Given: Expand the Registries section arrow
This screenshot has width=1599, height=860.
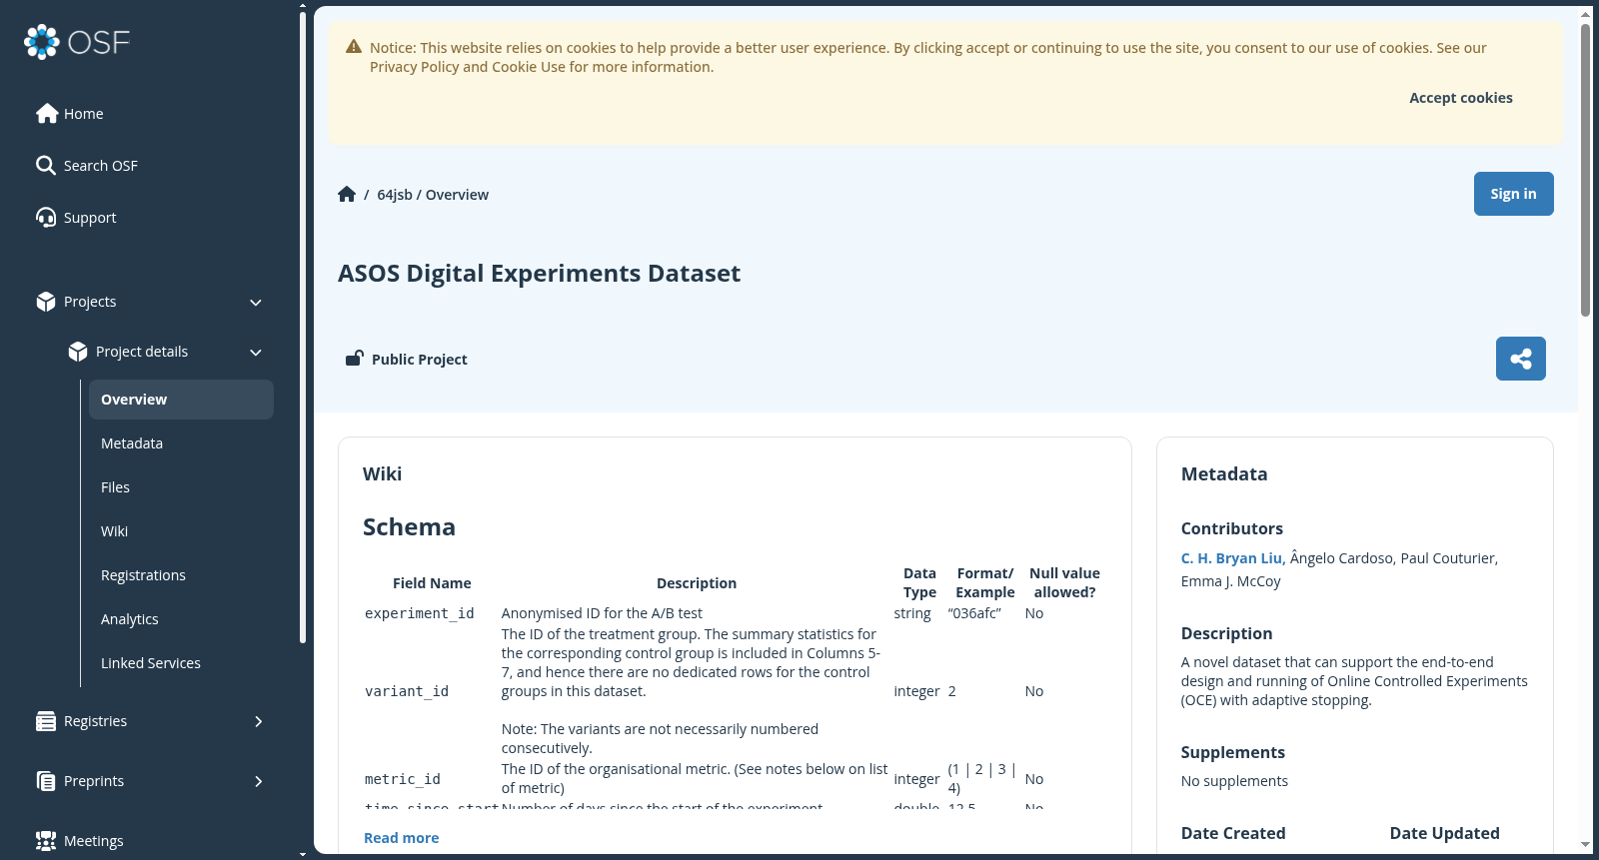Looking at the screenshot, I should click(258, 721).
